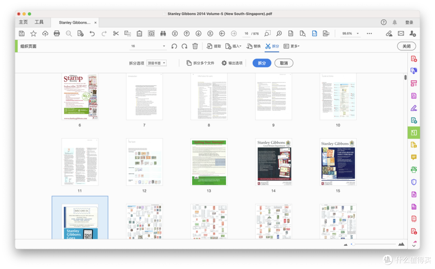Click 替换 replace pages
Image resolution: width=435 pixels, height=269 pixels.
click(254, 46)
